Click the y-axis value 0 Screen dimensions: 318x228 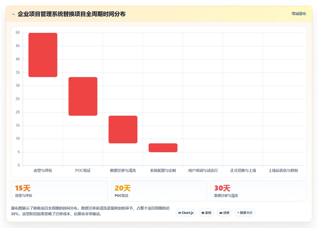tap(19, 165)
